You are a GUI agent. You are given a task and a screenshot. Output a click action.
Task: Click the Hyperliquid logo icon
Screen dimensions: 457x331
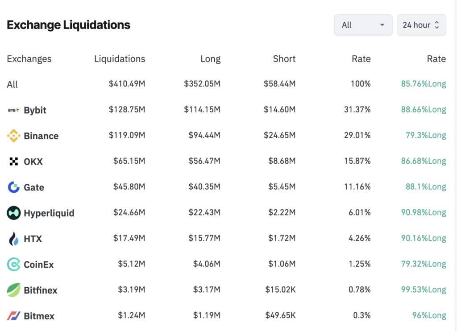pos(14,213)
